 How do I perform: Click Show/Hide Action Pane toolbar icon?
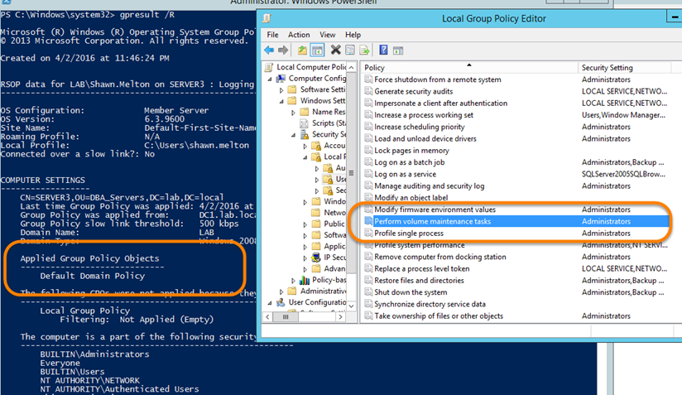398,51
